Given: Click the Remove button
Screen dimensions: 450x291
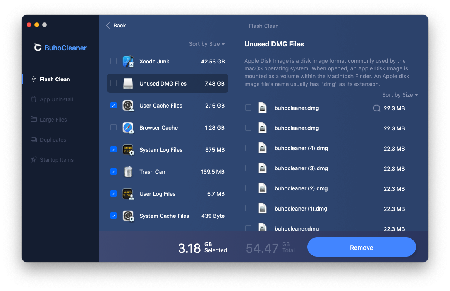Looking at the screenshot, I should [x=361, y=247].
